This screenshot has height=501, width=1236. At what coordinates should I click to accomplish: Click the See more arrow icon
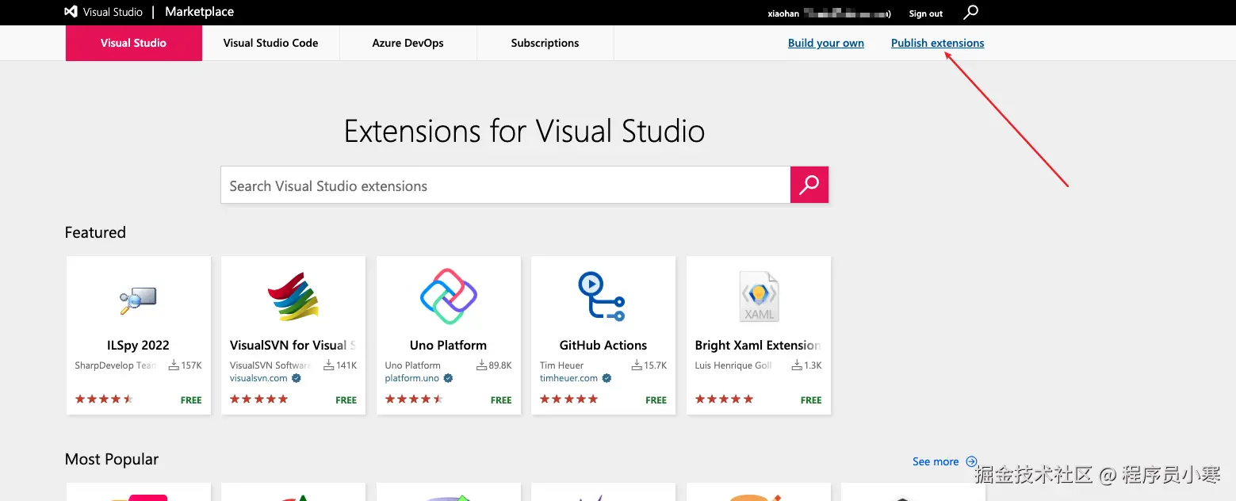[972, 461]
